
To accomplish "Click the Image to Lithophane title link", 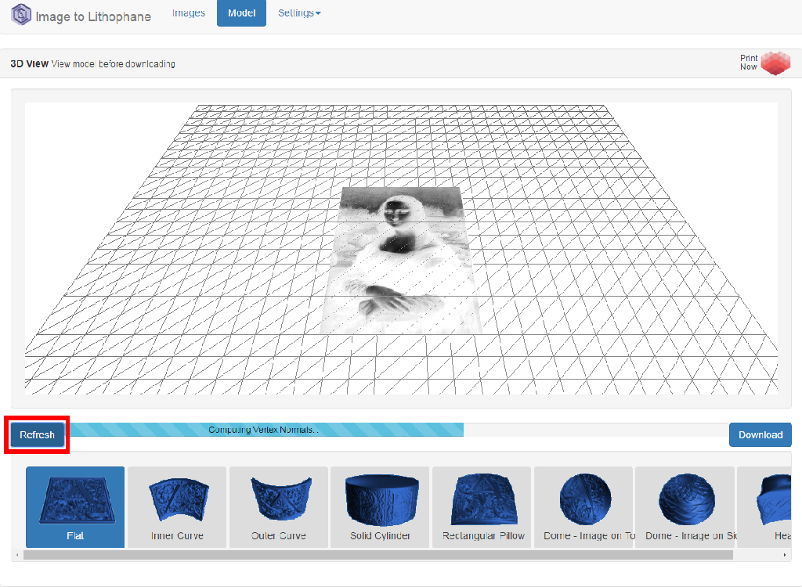I will click(93, 16).
